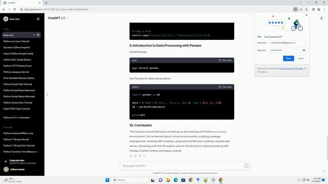
Task: Open File Explorer from the taskbar
Action: click(x=168, y=180)
